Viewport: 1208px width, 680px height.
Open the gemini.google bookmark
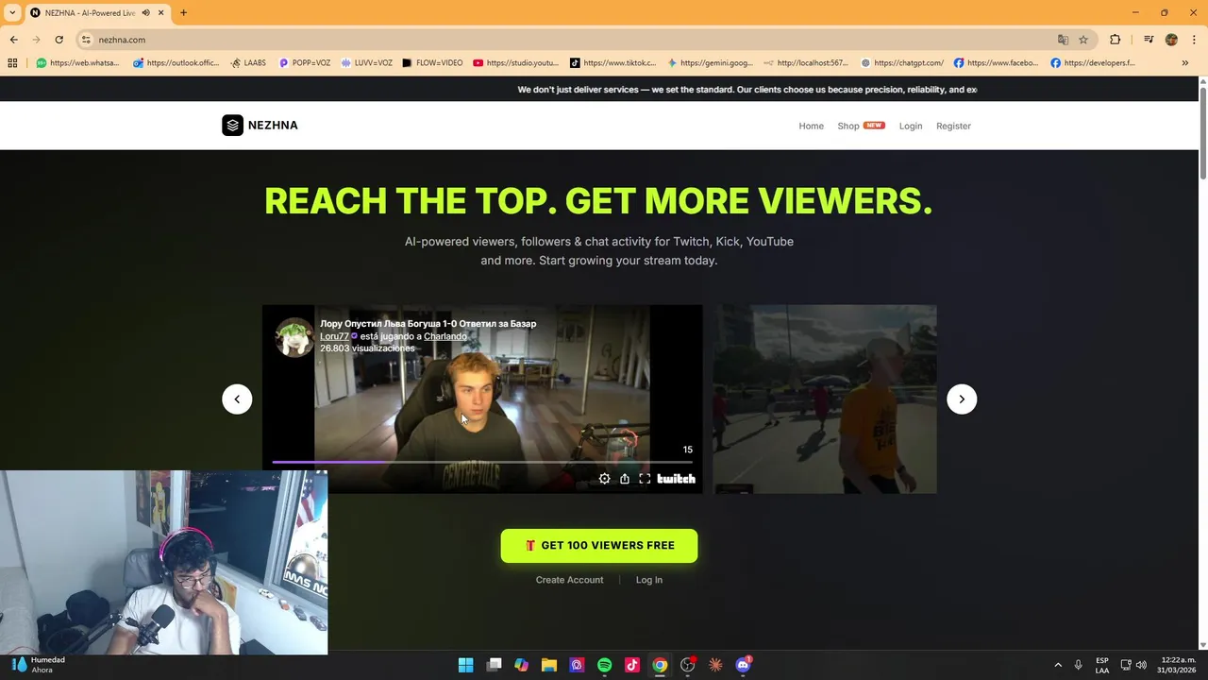(x=710, y=63)
